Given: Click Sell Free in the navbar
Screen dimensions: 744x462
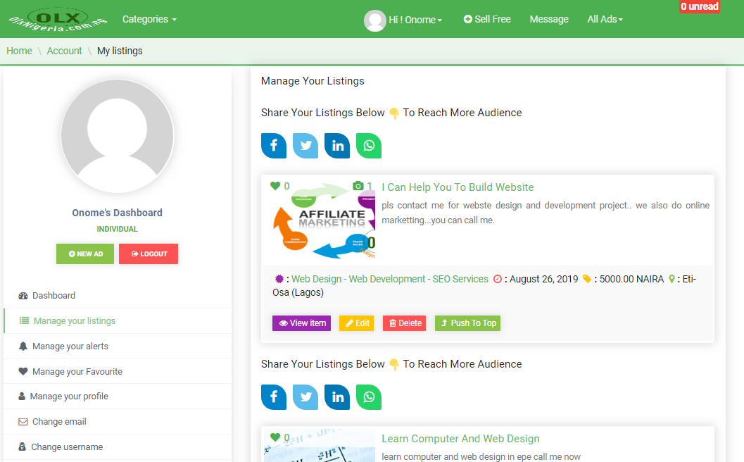Looking at the screenshot, I should tap(486, 19).
